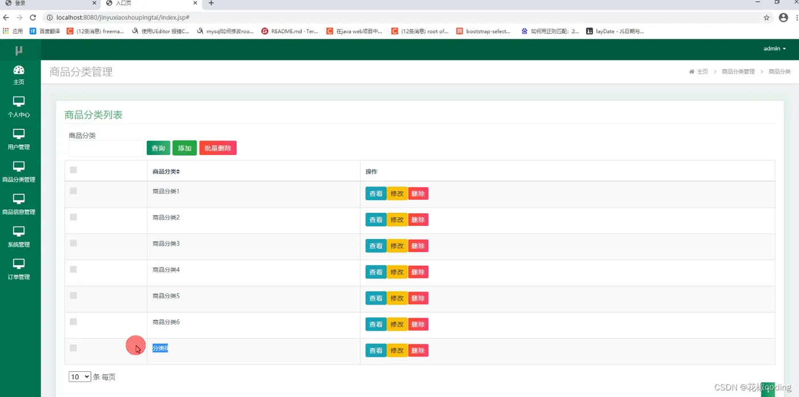Open the 应用 apps bookmark
Viewport: 799px width, 397px height.
pyautogui.click(x=13, y=31)
